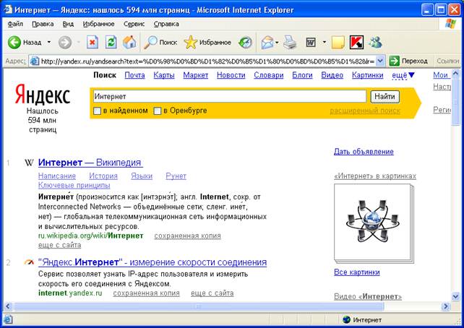Screen dimensions: 464x328
Task: Open the Поиск magnifier toolbar button
Action: [x=160, y=43]
